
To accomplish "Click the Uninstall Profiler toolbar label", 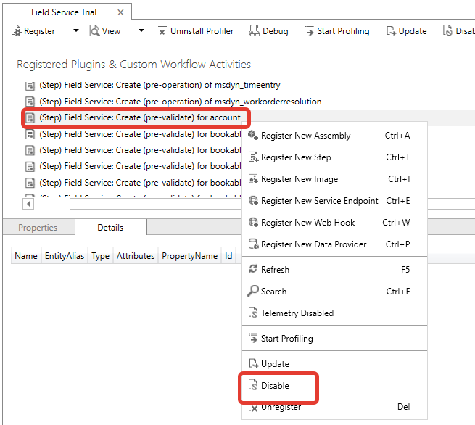I will click(202, 31).
